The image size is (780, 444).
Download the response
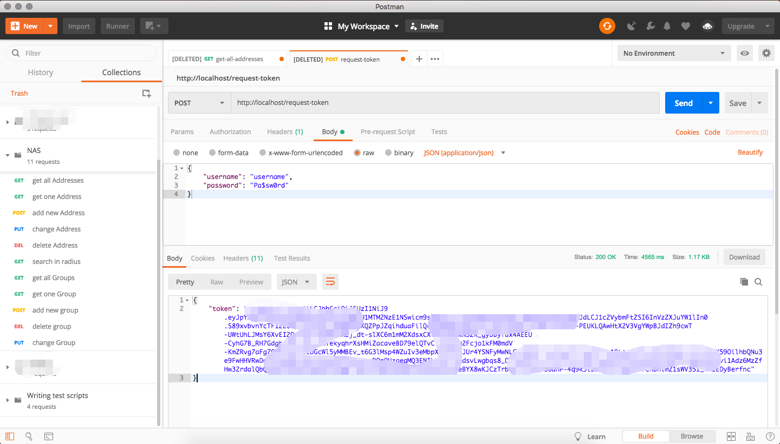[744, 257]
